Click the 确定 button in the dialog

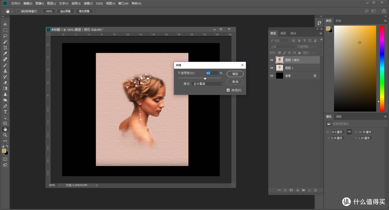[x=234, y=74]
